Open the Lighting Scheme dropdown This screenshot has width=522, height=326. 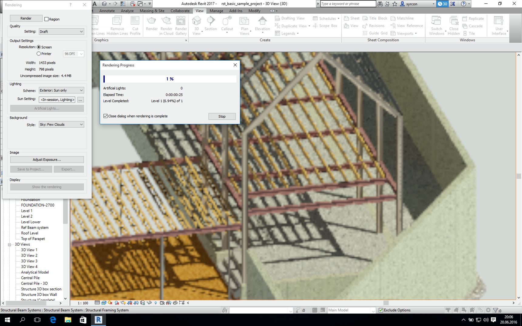(61, 90)
